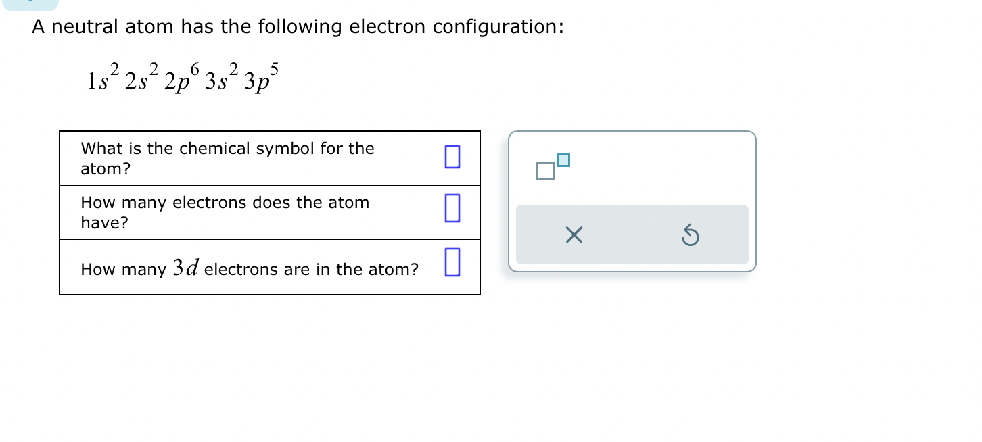982x442 pixels.
Task: Select the chemical symbol question text
Action: point(228,158)
